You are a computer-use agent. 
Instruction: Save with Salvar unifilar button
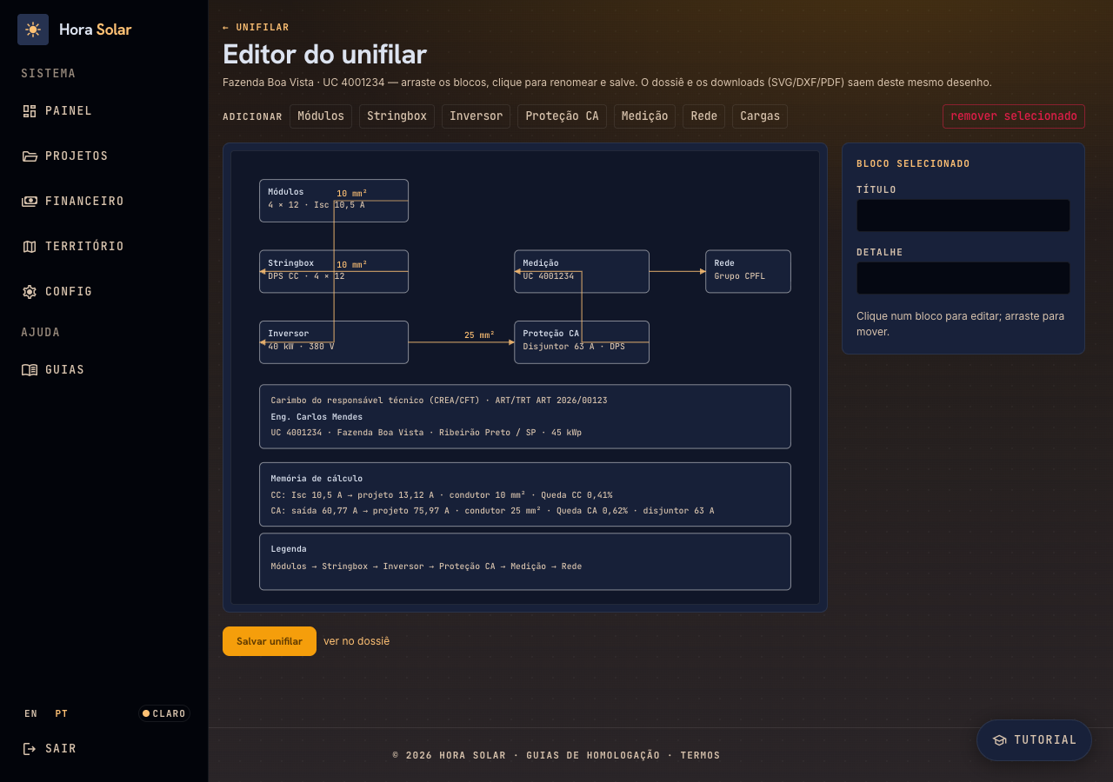pyautogui.click(x=270, y=641)
